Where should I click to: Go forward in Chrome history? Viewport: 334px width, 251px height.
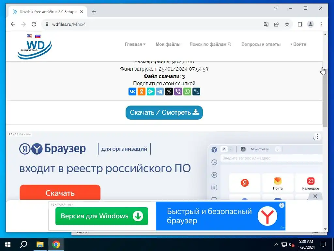click(23, 24)
